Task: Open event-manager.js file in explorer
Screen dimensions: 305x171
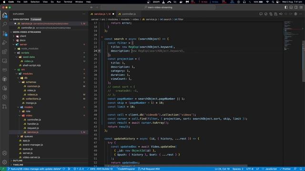Action: point(33,145)
